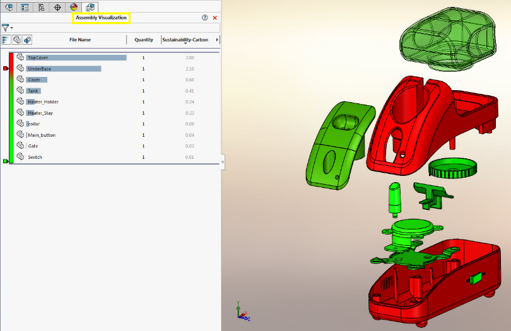Toggle flat/nested view icon
Image resolution: width=511 pixels, height=331 pixels.
(x=16, y=40)
